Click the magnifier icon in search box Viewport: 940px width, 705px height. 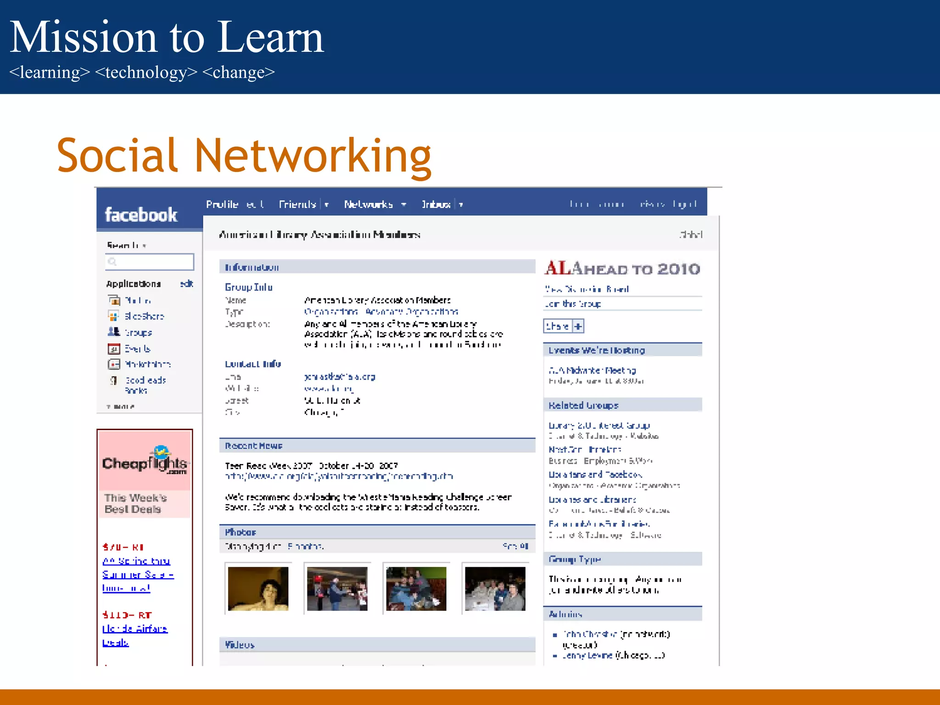pyautogui.click(x=112, y=262)
